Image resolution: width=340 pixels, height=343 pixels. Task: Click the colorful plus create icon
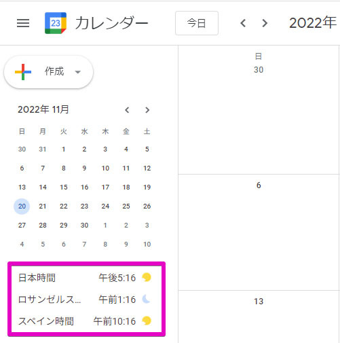[x=23, y=72]
